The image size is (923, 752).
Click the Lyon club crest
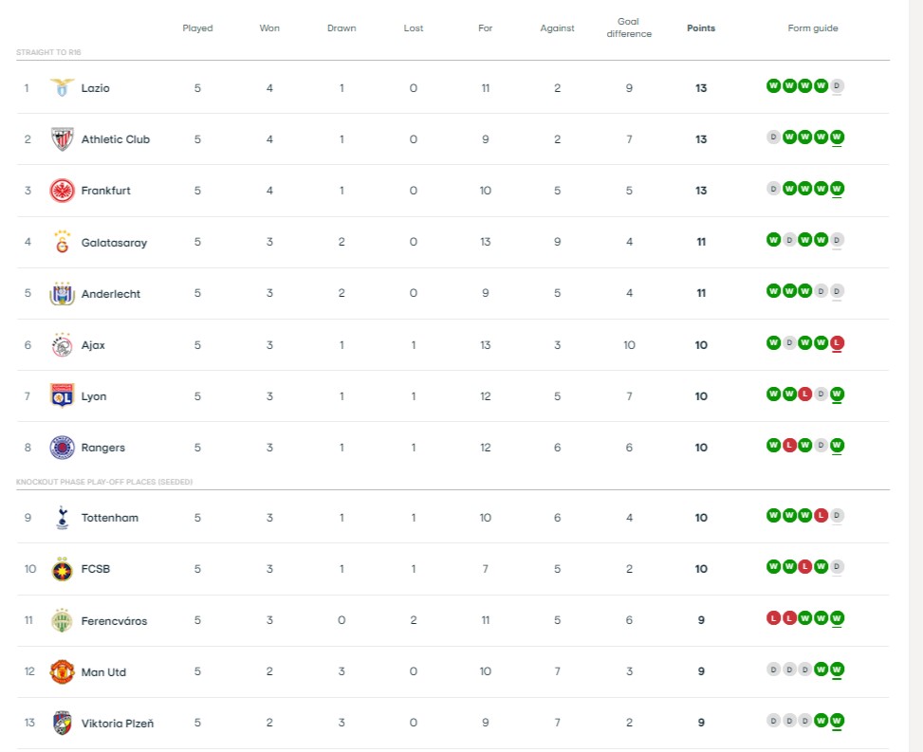tap(62, 396)
